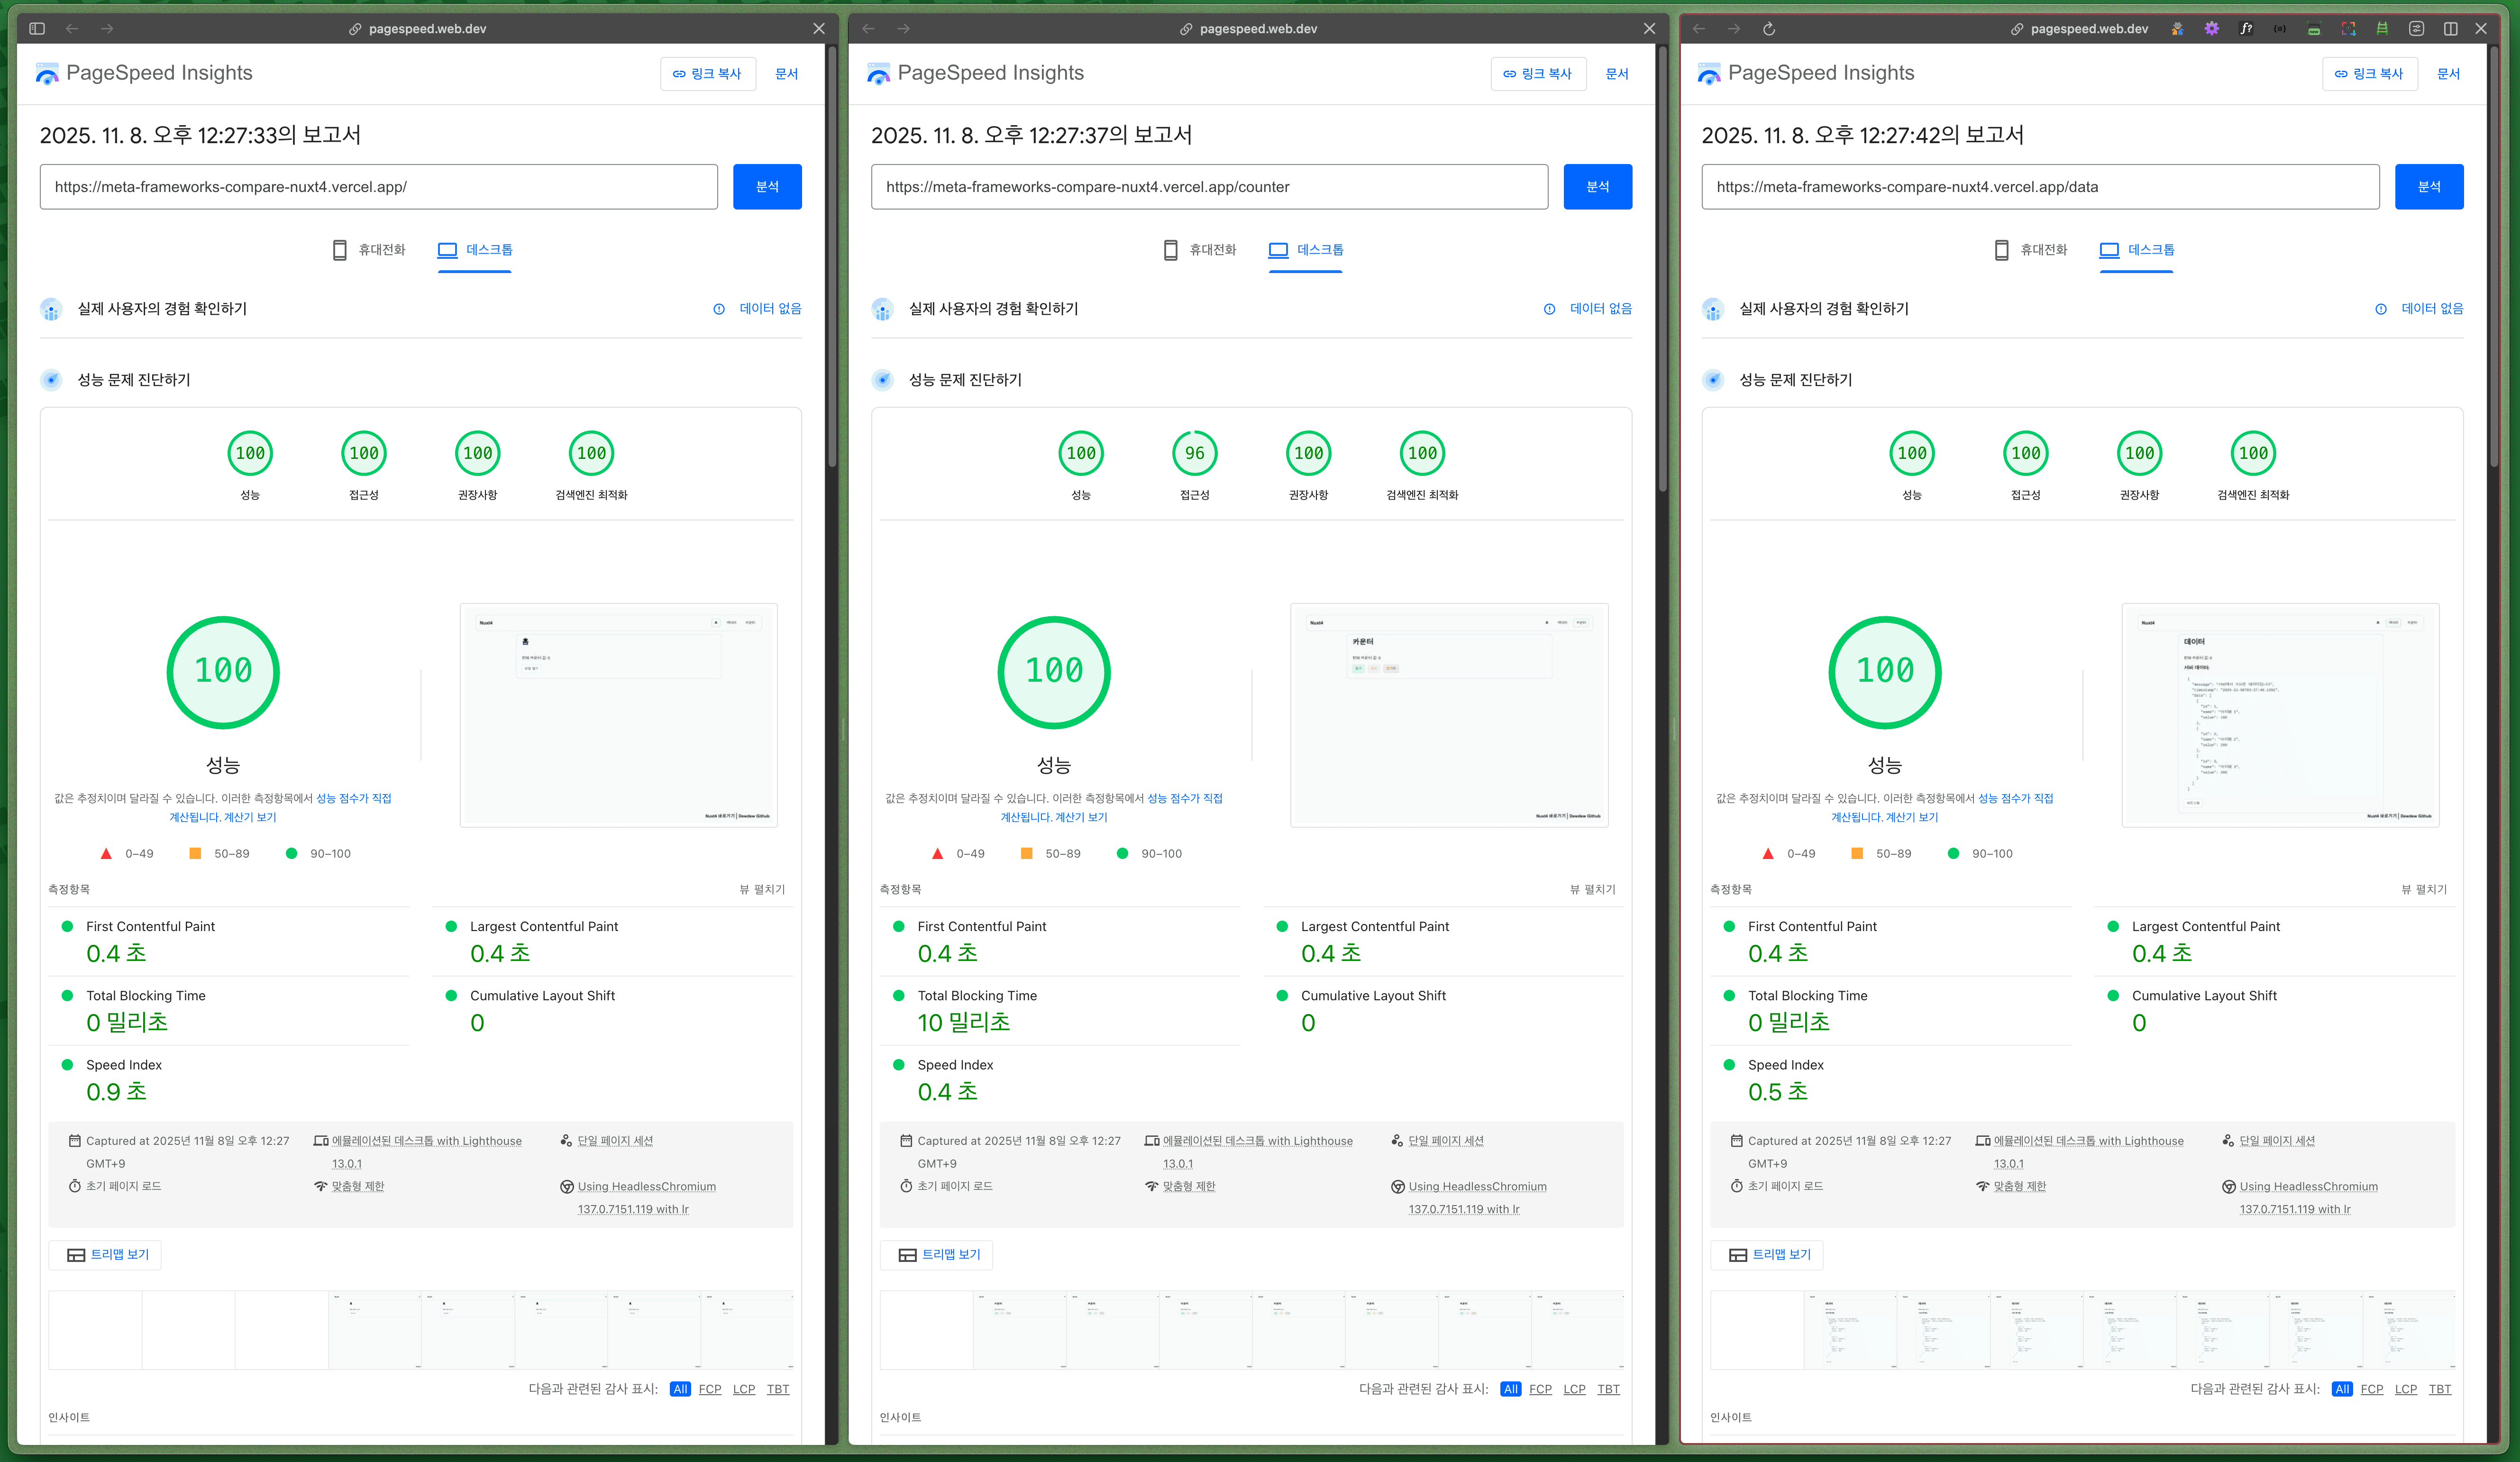Open 트리맵 보기 in the counter report
The width and height of the screenshot is (2520, 1462).
(936, 1254)
